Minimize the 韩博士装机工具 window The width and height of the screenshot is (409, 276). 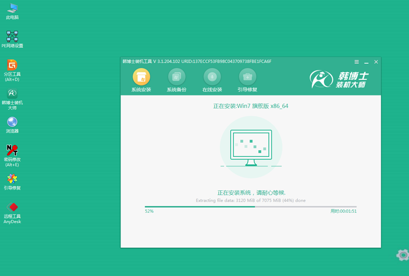[367, 62]
